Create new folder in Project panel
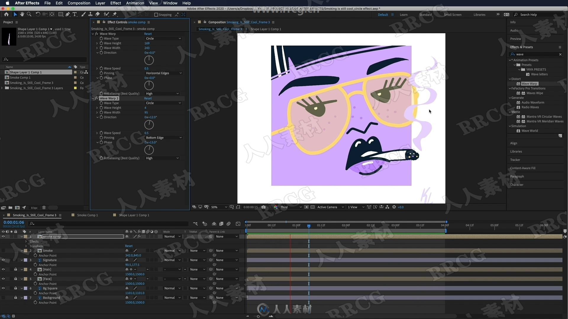Screen dimensions: 568x319 (10, 208)
